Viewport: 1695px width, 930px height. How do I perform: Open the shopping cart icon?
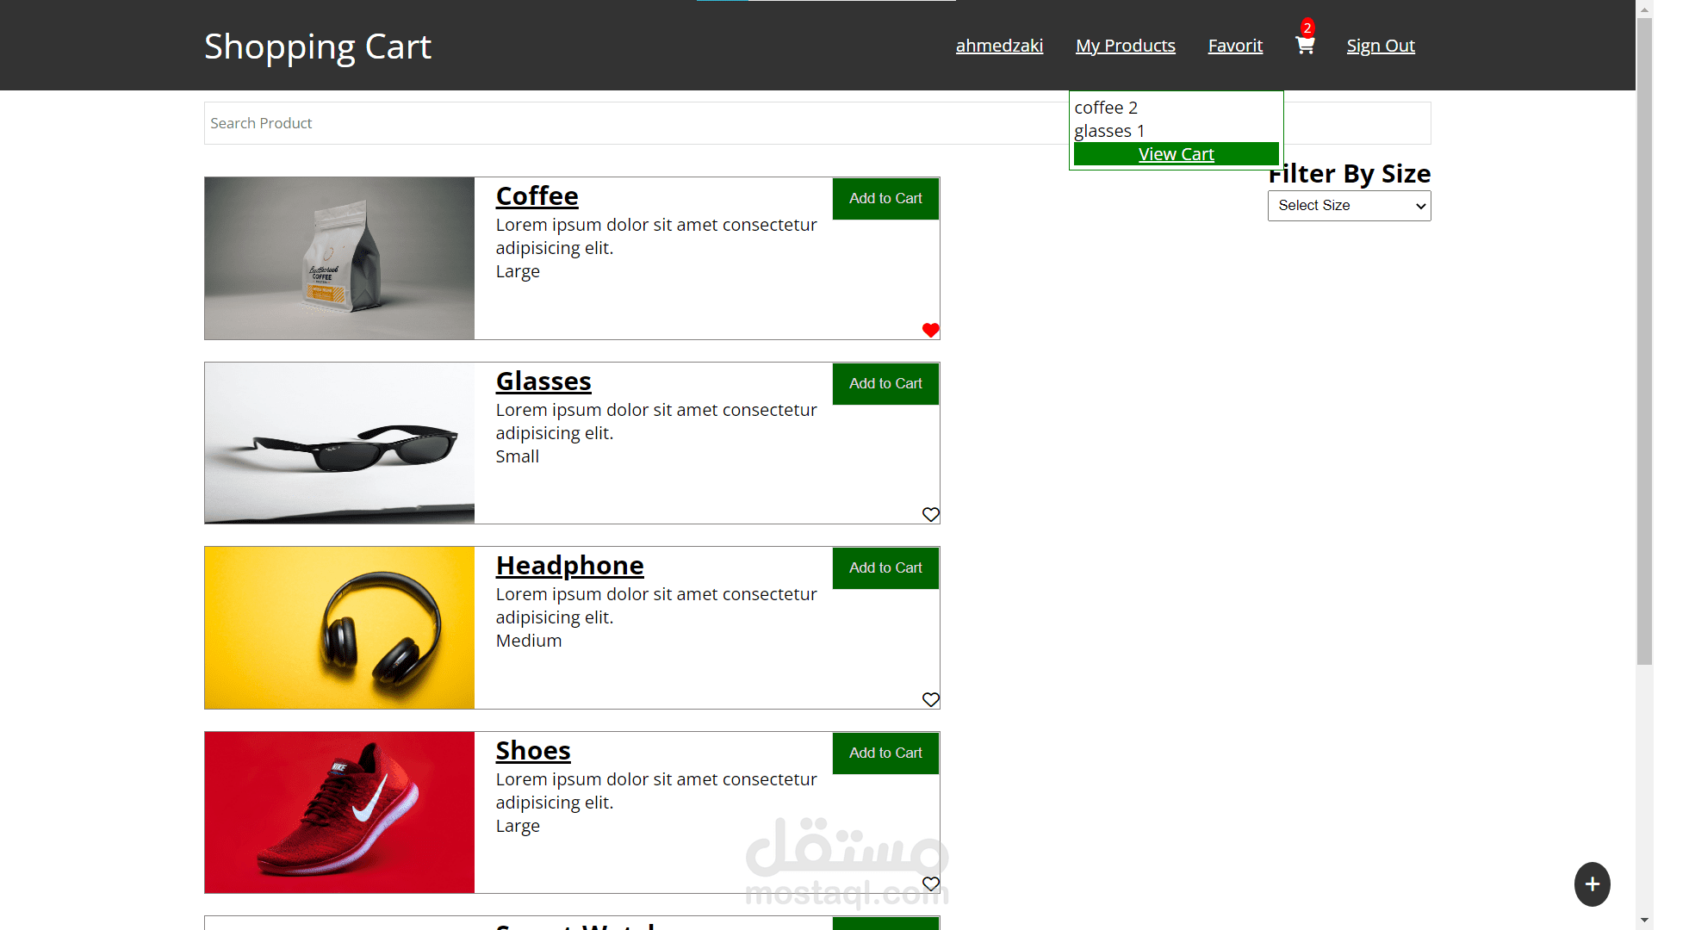pos(1305,46)
